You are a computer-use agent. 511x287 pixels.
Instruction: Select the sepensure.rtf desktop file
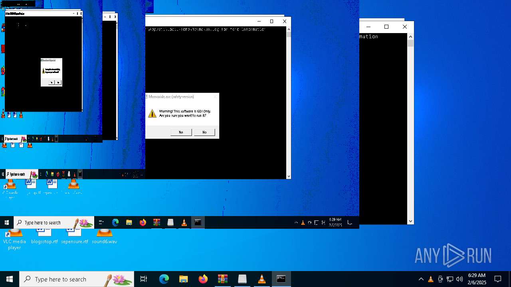75,237
